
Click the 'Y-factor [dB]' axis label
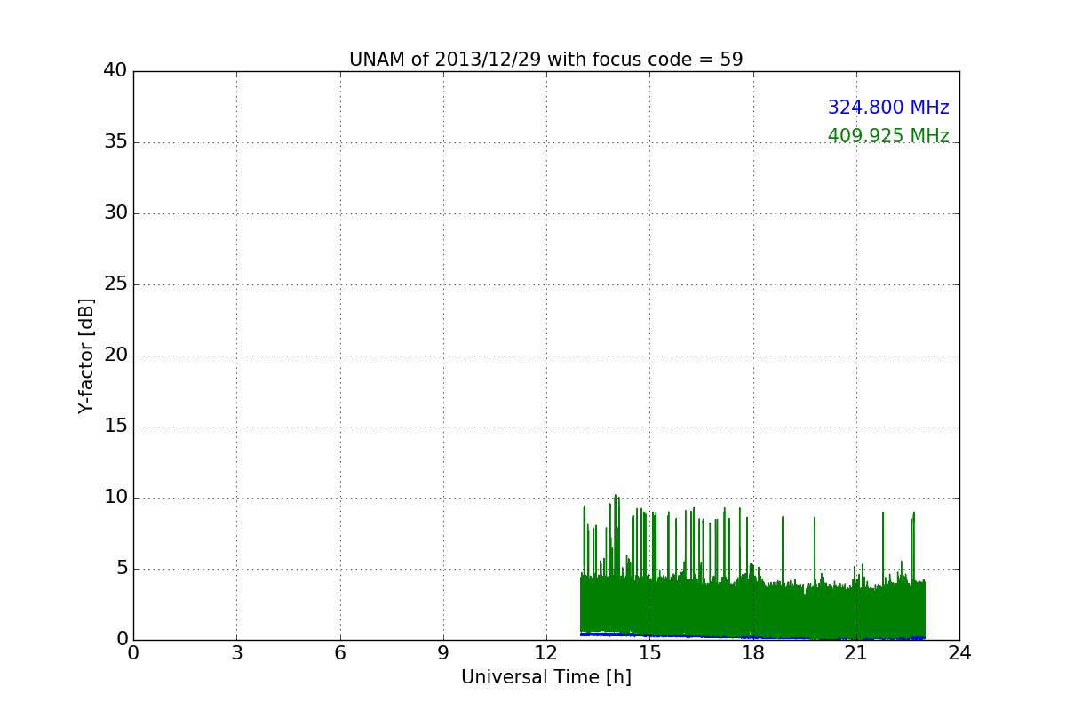pos(86,355)
